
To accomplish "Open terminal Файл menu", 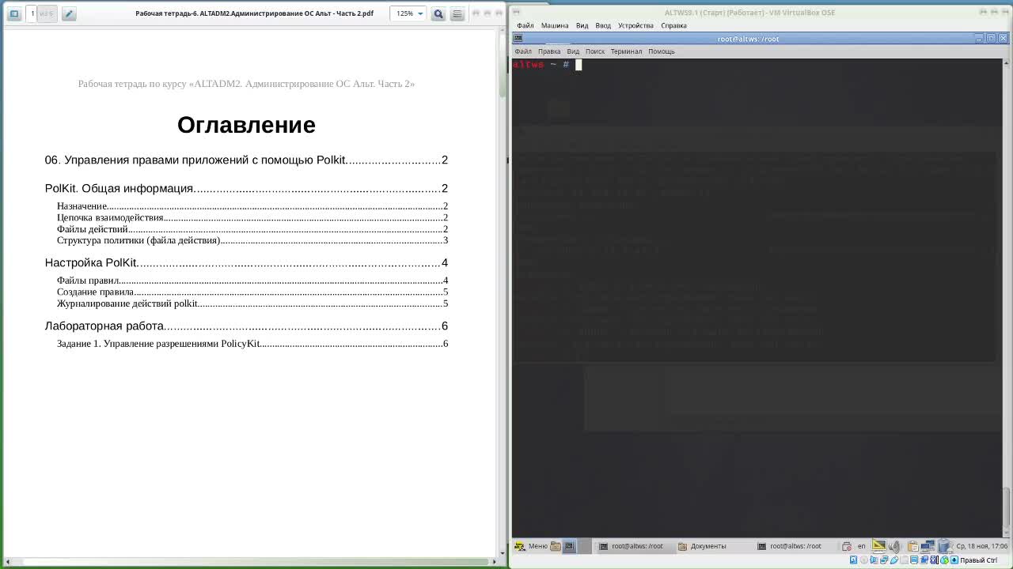I will [523, 51].
